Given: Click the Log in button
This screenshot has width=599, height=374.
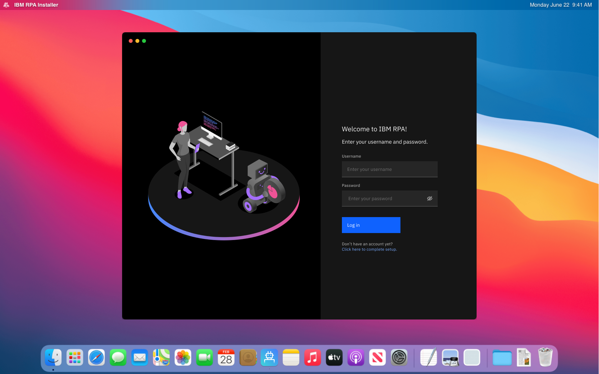Looking at the screenshot, I should [371, 225].
